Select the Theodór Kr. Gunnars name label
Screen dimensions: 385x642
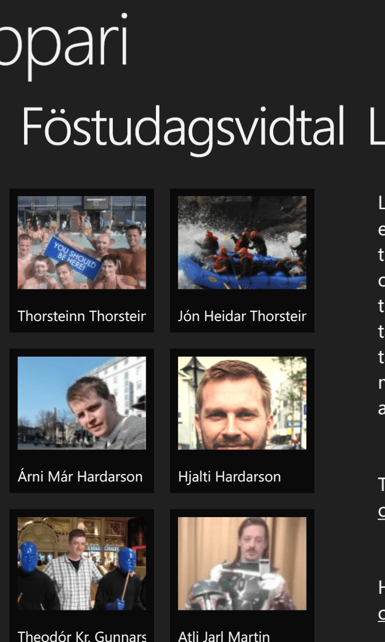(x=82, y=636)
